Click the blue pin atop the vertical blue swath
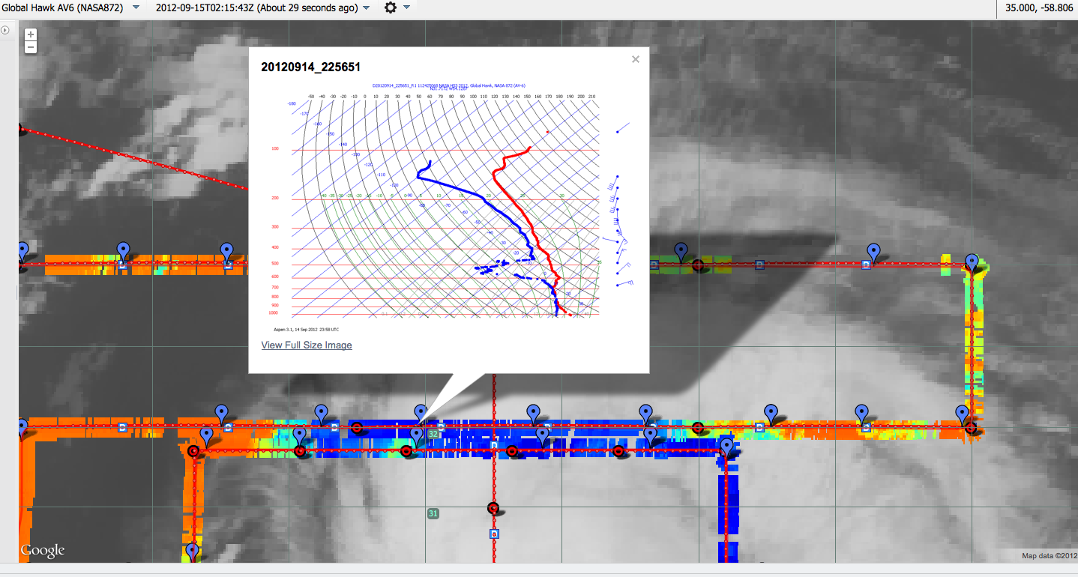This screenshot has height=577, width=1078. pyautogui.click(x=726, y=447)
